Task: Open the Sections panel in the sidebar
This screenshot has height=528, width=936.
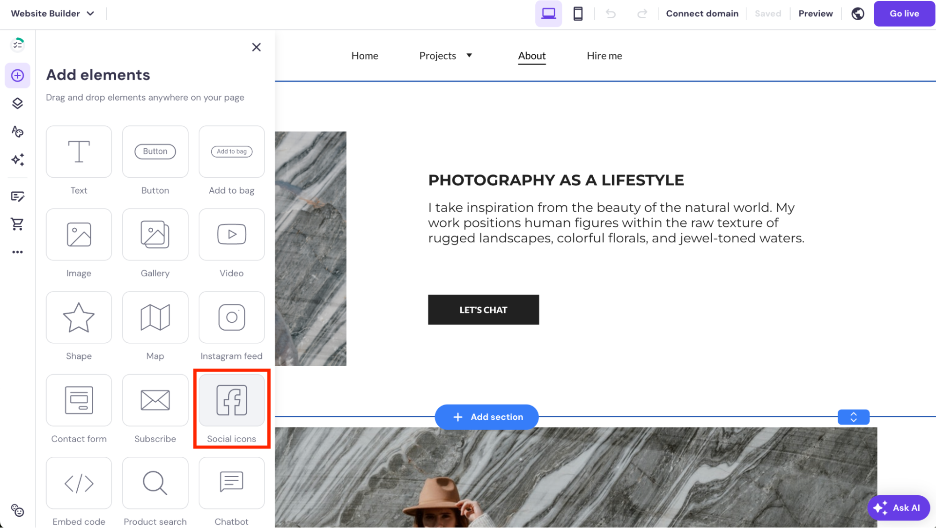Action: pos(17,103)
